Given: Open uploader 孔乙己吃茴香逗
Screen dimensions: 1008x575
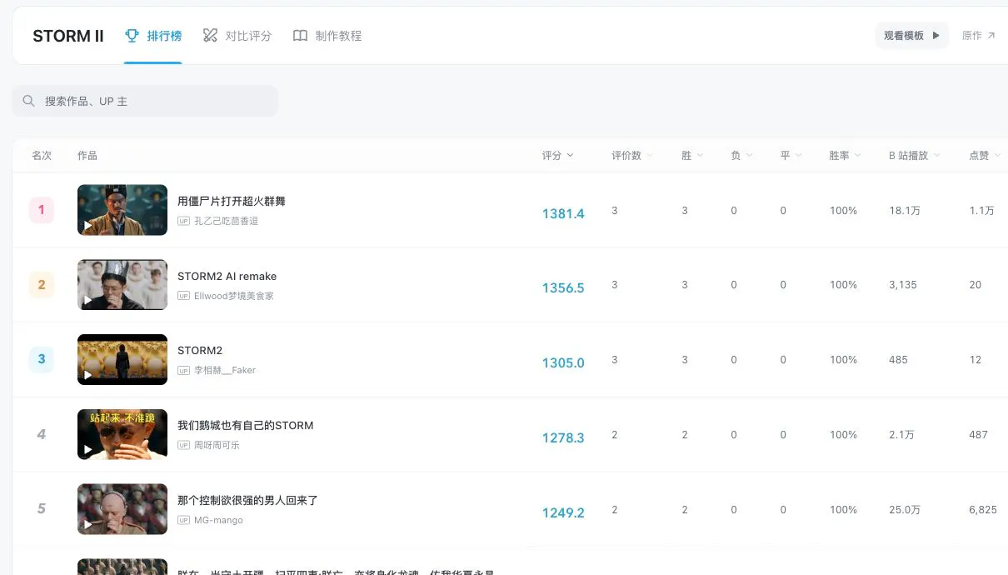Looking at the screenshot, I should (x=226, y=221).
